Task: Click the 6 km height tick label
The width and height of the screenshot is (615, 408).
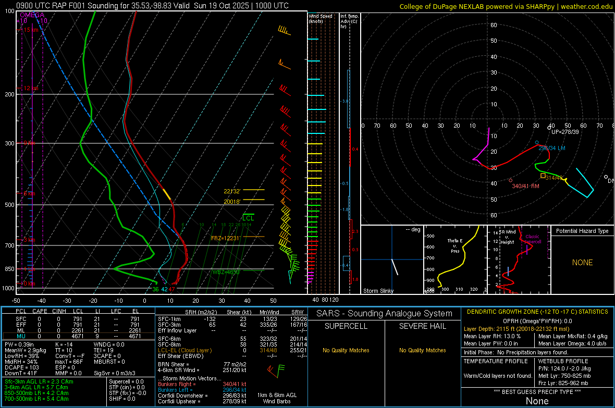Action: (x=29, y=194)
